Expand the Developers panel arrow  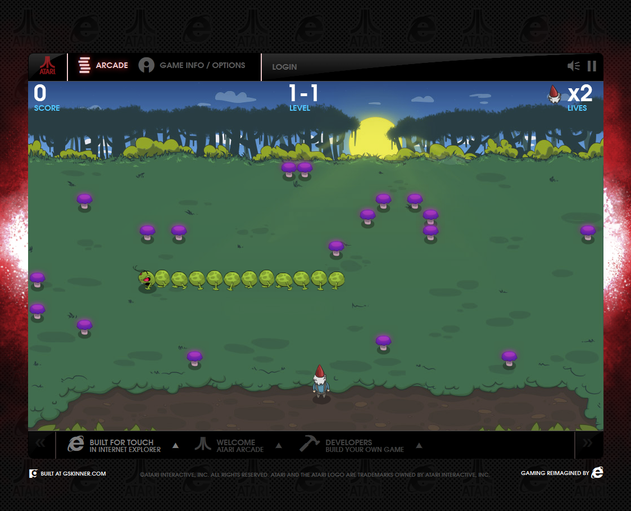[x=419, y=446]
